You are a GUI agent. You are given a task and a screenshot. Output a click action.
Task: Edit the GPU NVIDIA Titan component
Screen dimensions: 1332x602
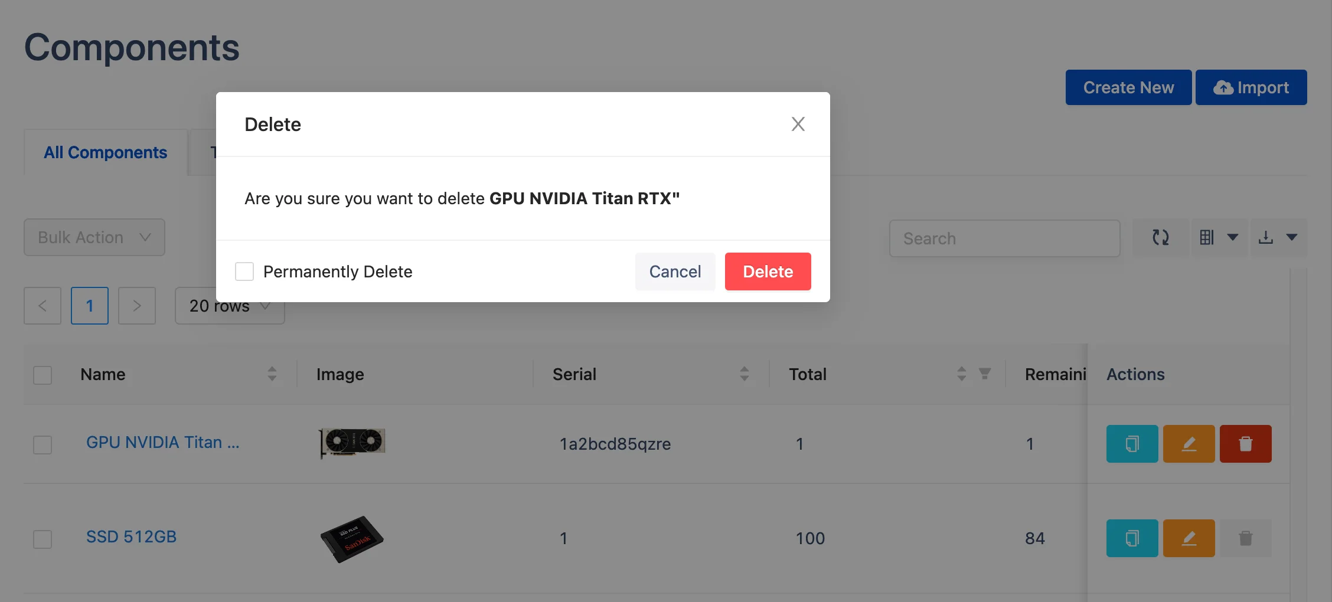[1189, 444]
